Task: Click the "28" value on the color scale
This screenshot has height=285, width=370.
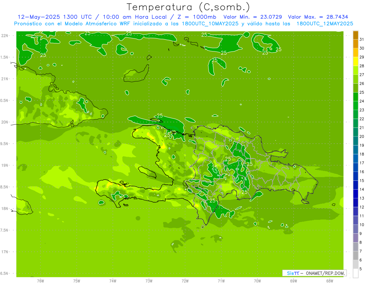Action: click(362, 66)
